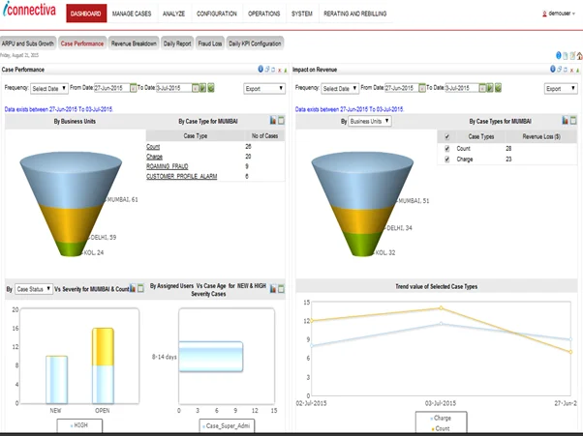Show table view for By Case Types for MUMBAI
583x436 pixels.
pos(573,120)
